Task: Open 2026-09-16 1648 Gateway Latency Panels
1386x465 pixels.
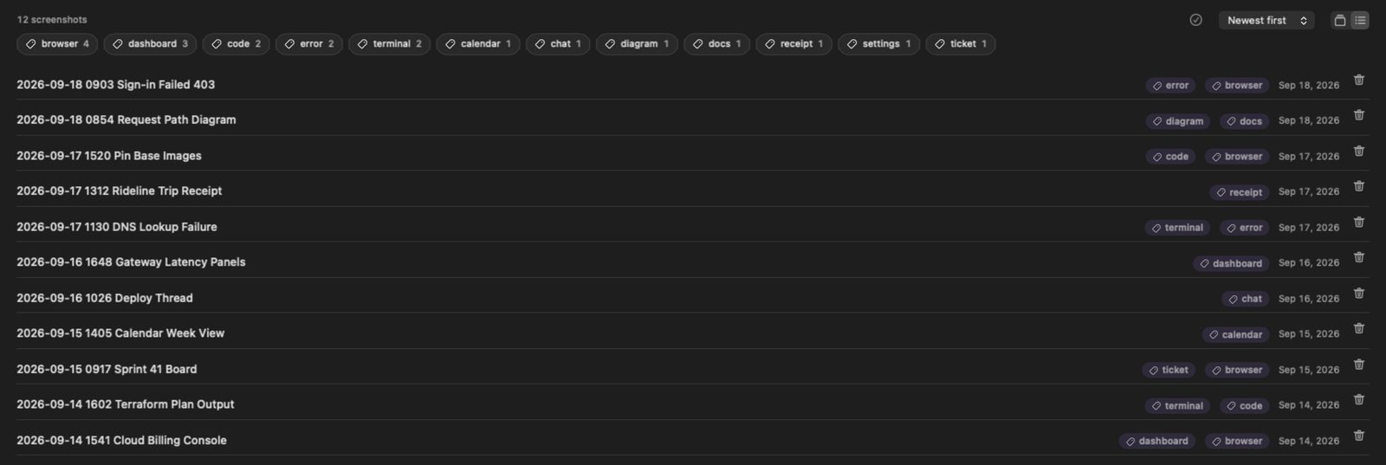Action: click(131, 262)
